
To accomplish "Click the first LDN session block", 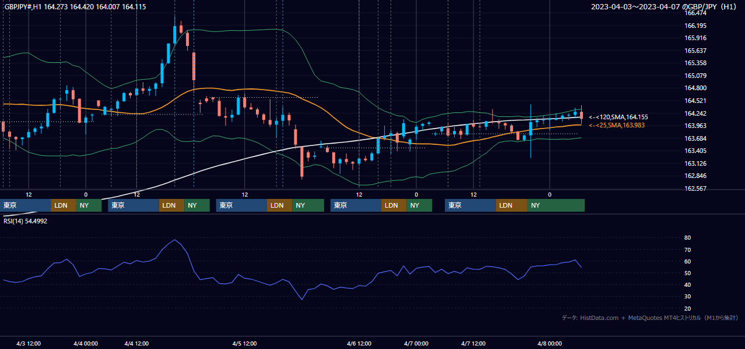I will (x=63, y=205).
